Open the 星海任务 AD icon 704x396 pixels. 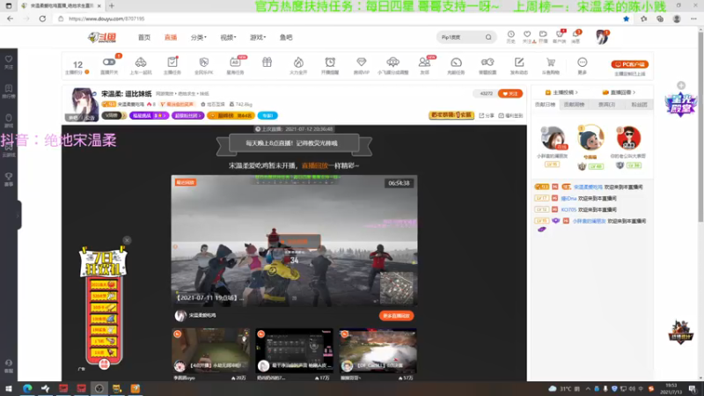pyautogui.click(x=235, y=65)
